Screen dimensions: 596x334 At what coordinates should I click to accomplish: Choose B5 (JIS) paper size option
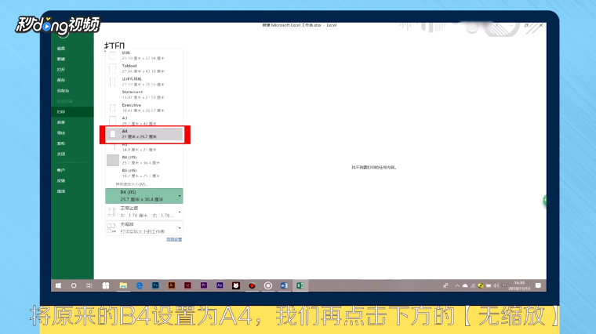(x=144, y=173)
